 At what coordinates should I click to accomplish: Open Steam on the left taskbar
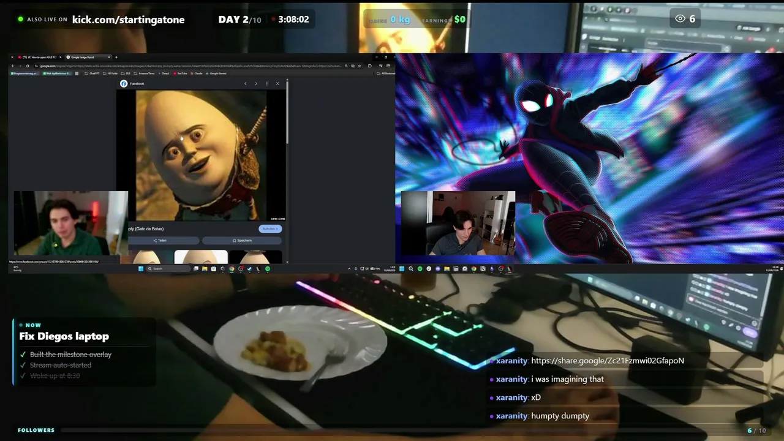coord(249,268)
